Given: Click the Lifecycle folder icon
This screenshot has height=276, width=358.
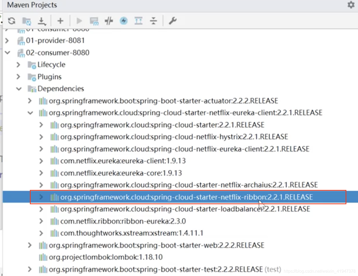Looking at the screenshot, I should coord(32,65).
